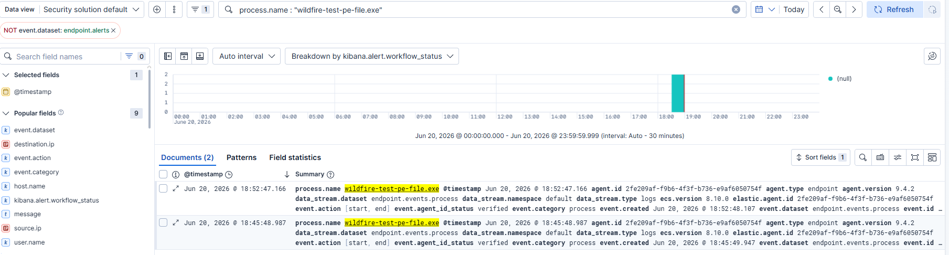Click the clock icon after @timestamp header
949x255 pixels.
pyautogui.click(x=229, y=174)
